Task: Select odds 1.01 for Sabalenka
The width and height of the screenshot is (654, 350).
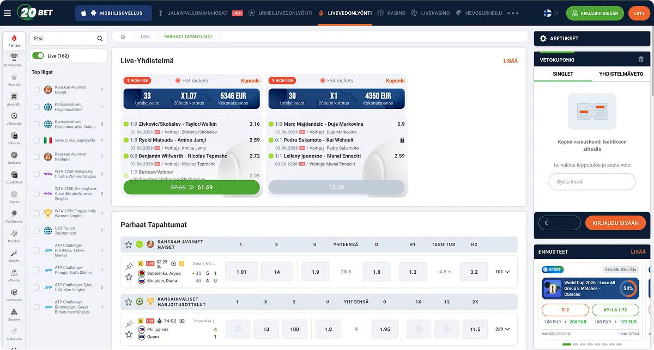Action: (241, 272)
